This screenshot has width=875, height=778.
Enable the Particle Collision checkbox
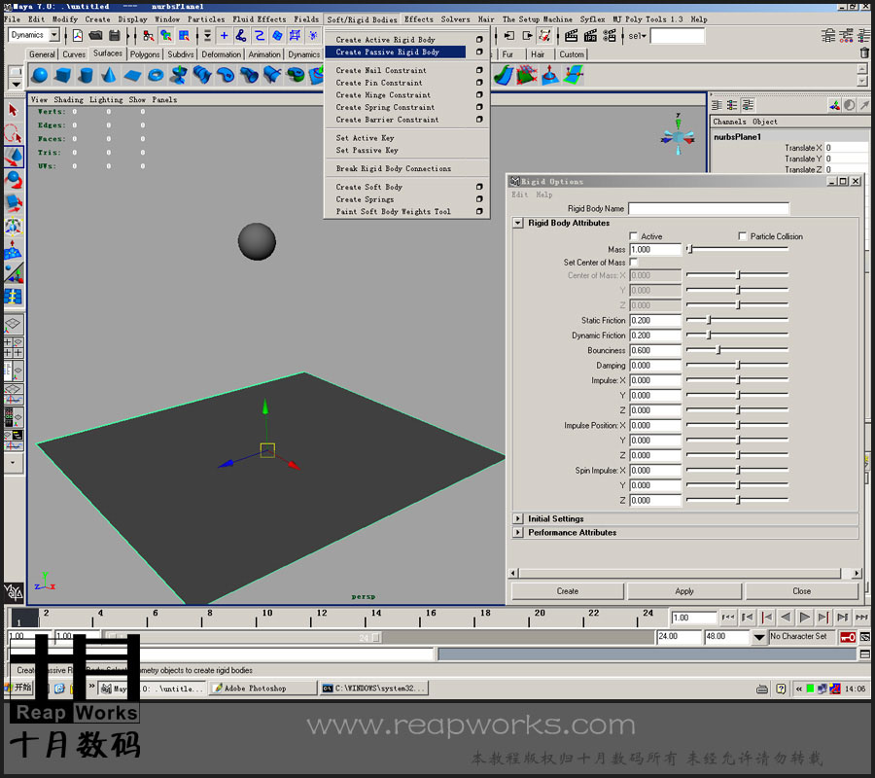742,236
